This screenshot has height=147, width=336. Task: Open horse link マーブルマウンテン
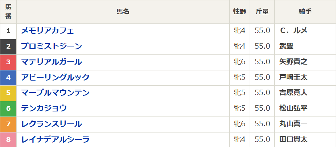tap(55, 93)
